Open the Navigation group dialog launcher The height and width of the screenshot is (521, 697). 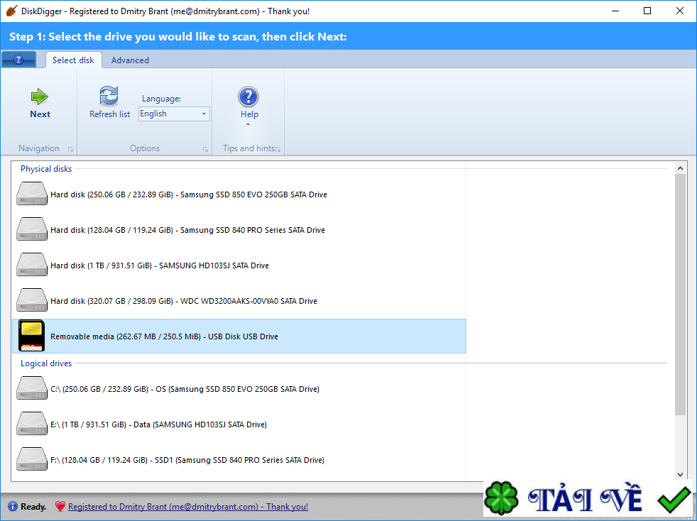click(x=70, y=149)
